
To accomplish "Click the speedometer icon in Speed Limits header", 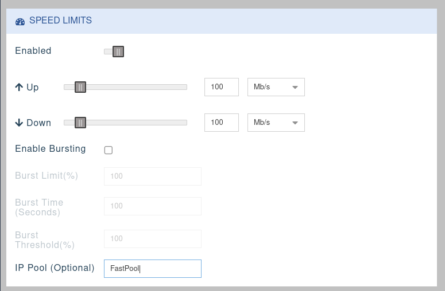I will 20,21.
